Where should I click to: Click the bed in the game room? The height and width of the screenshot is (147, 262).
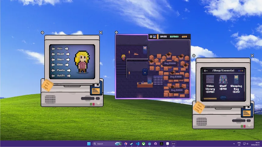tap(145, 50)
